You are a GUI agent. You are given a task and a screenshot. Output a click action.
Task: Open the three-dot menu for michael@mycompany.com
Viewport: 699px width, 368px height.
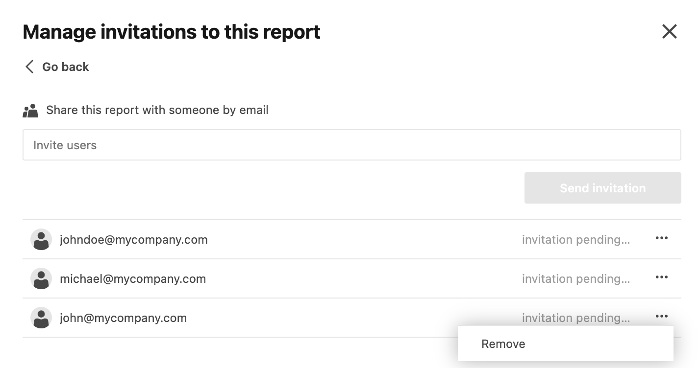click(661, 277)
